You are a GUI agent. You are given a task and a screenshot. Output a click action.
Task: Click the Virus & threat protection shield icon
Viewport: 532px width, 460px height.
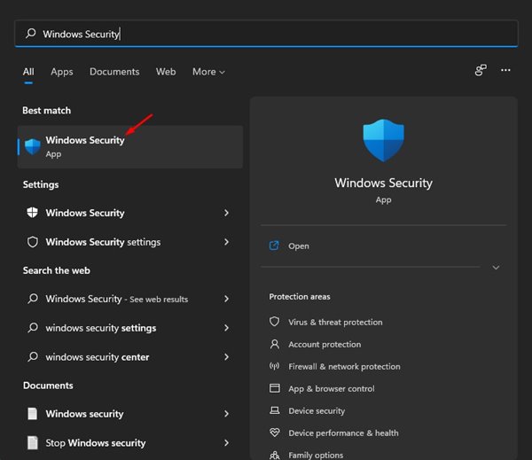click(x=274, y=323)
